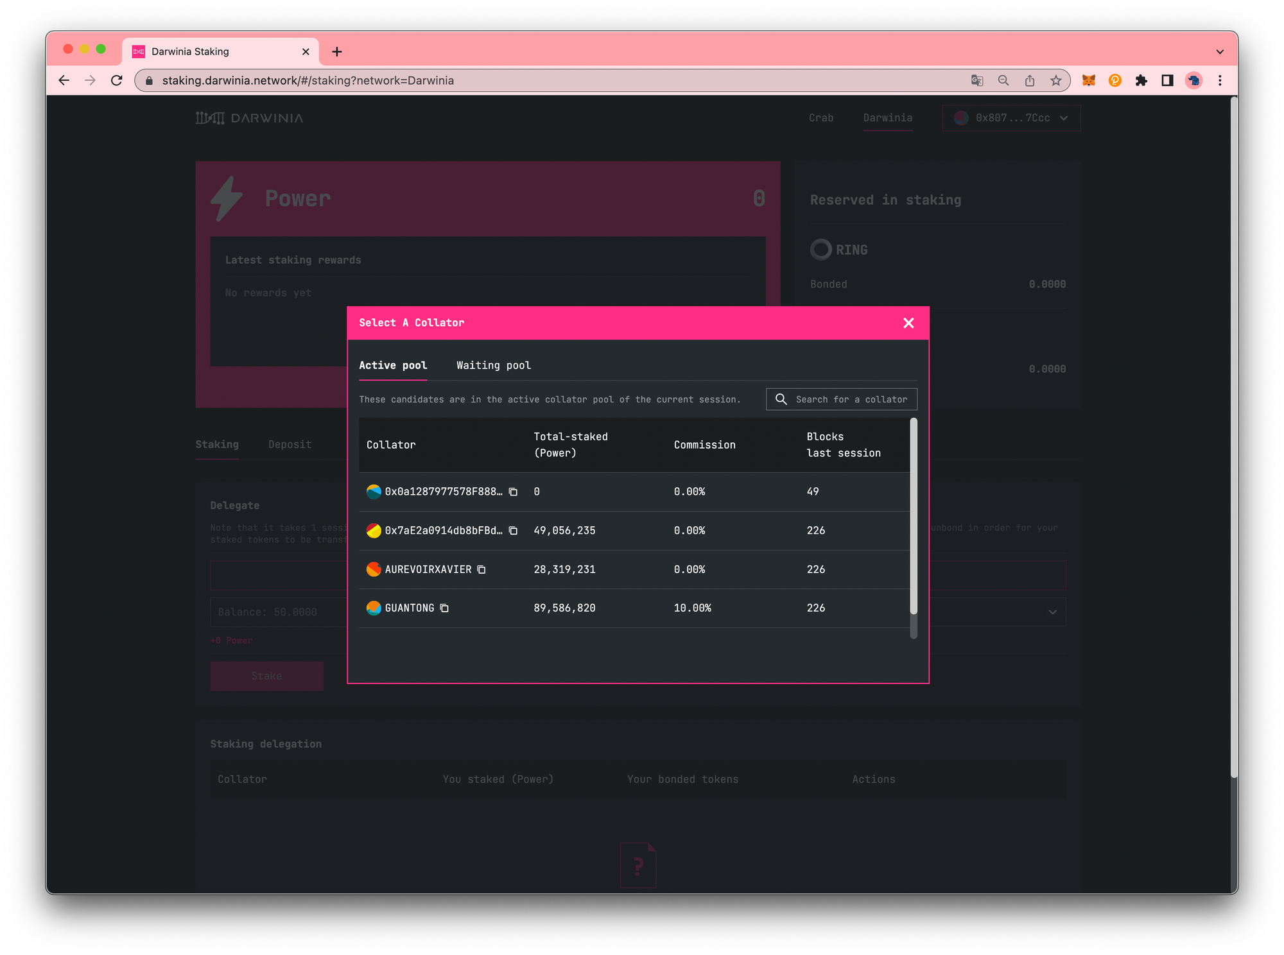Close the Select A Collator dialog
The width and height of the screenshot is (1284, 955).
click(x=908, y=323)
